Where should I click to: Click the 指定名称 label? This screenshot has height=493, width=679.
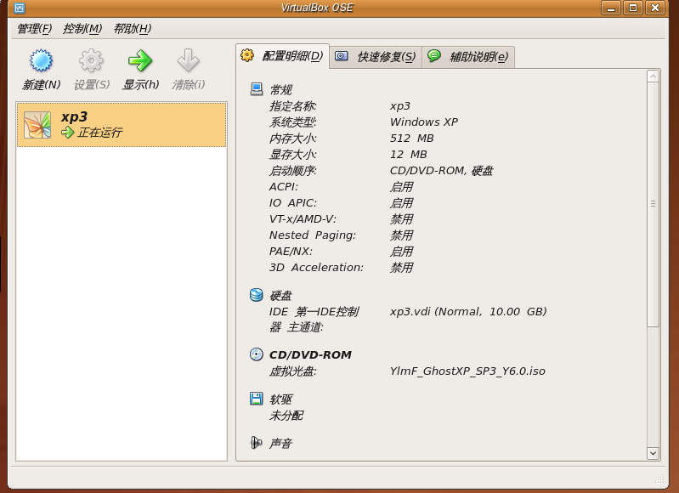292,106
